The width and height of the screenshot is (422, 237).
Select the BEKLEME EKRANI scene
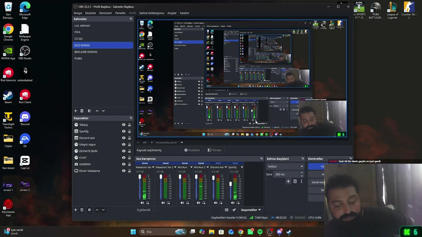coord(103,52)
